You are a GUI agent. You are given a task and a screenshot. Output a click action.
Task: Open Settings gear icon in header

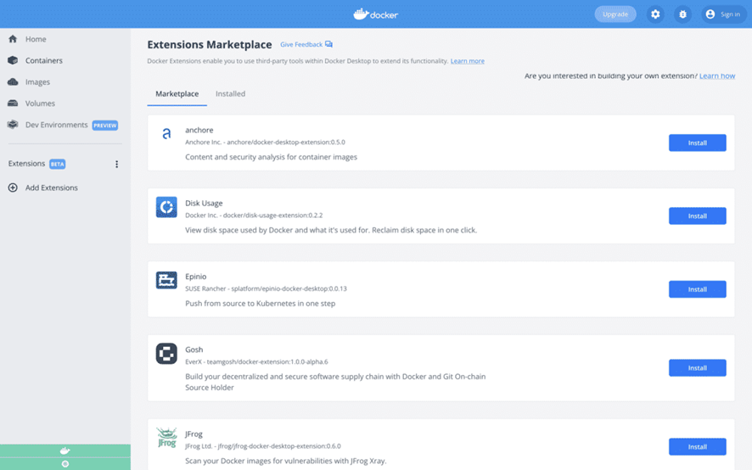[655, 14]
